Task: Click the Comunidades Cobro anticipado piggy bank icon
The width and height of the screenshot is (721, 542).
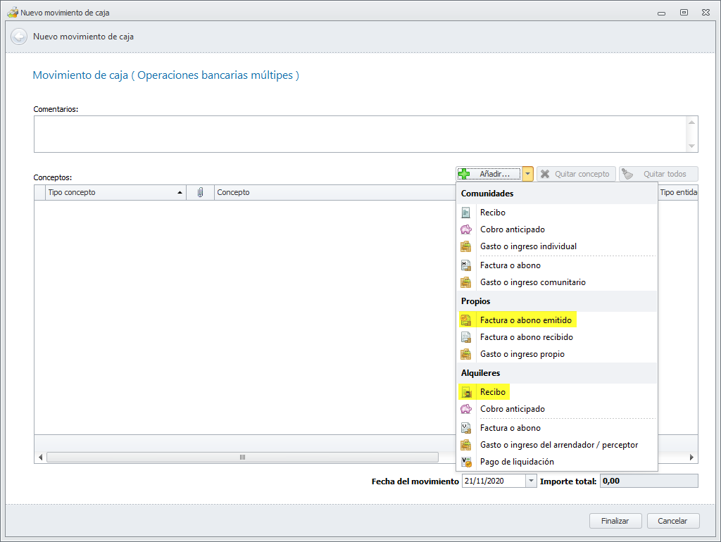Action: (466, 229)
